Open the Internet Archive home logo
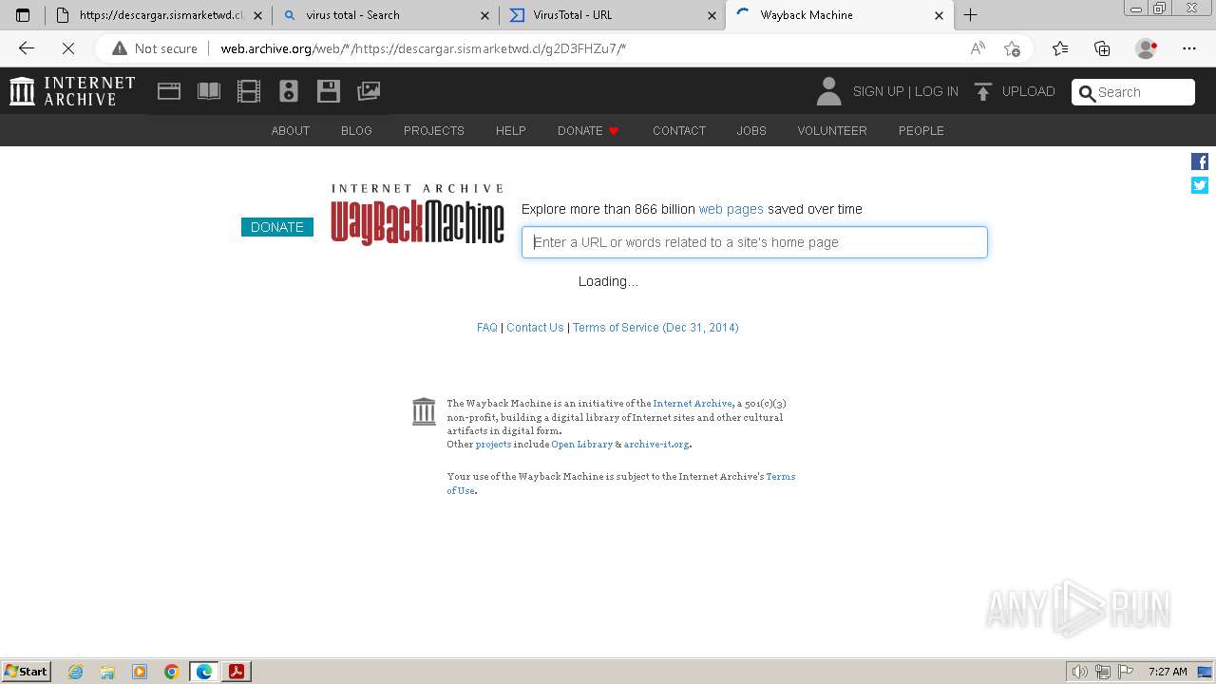 (x=72, y=91)
